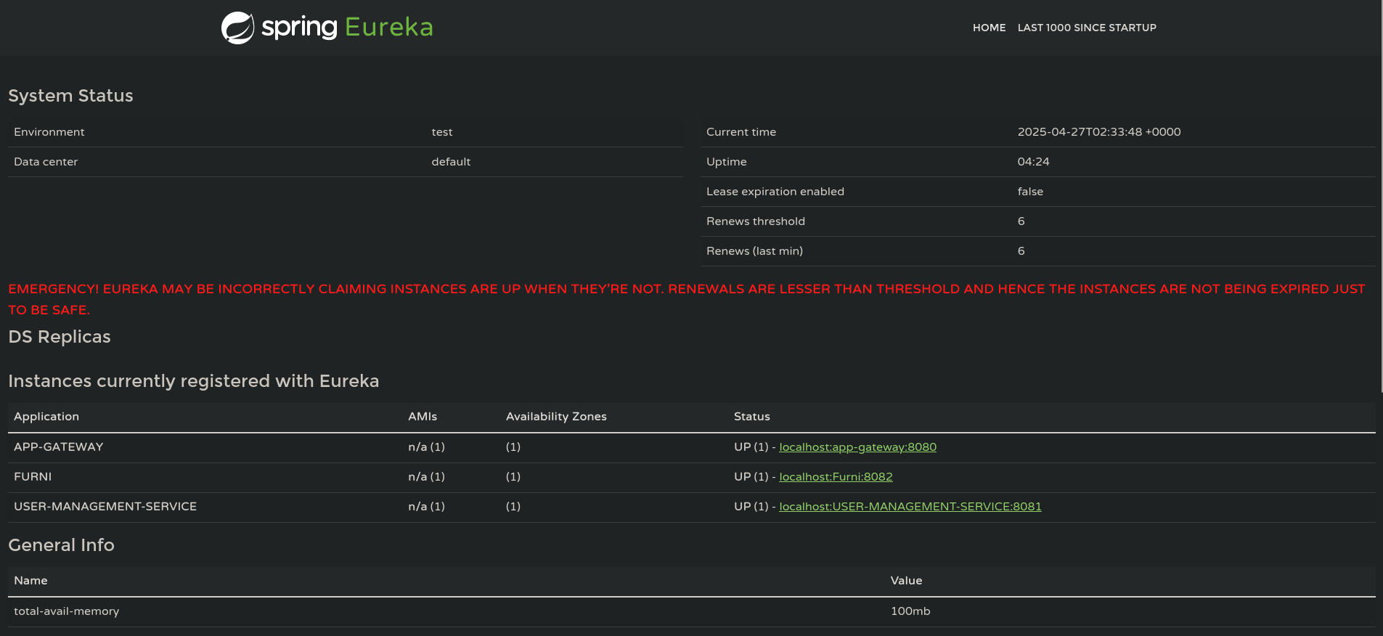Screen dimensions: 1383x636
Task: Click the AMIs column header
Action: pyautogui.click(x=423, y=417)
